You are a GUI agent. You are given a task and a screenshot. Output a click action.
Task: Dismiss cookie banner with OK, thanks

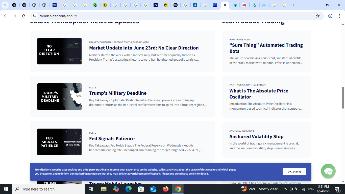pos(294,172)
